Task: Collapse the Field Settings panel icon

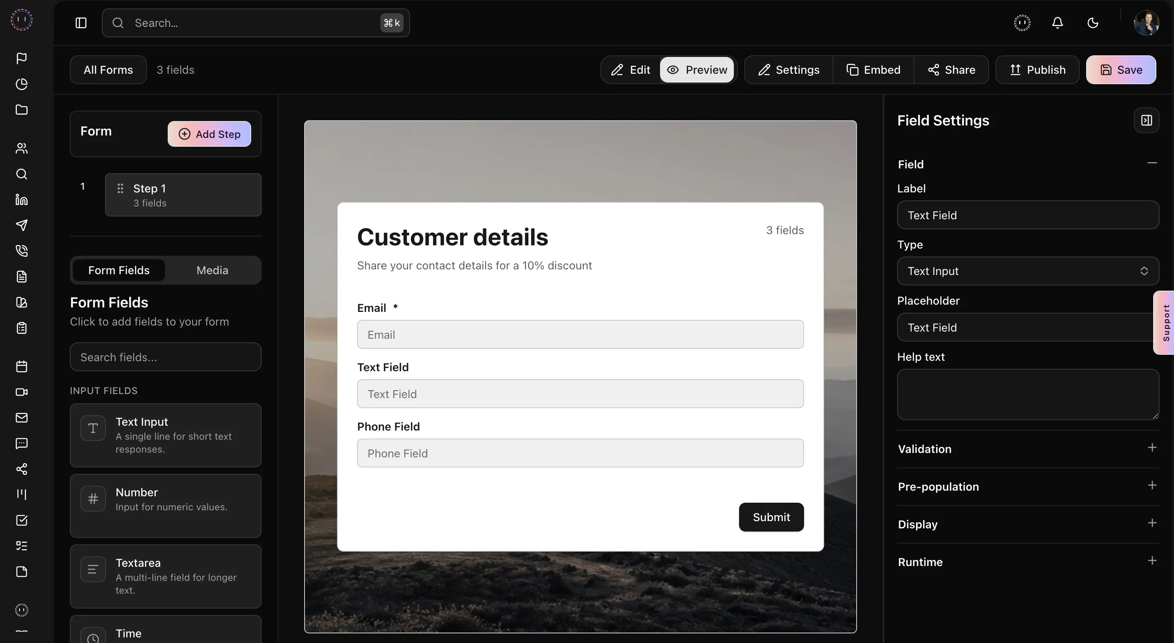Action: coord(1146,120)
